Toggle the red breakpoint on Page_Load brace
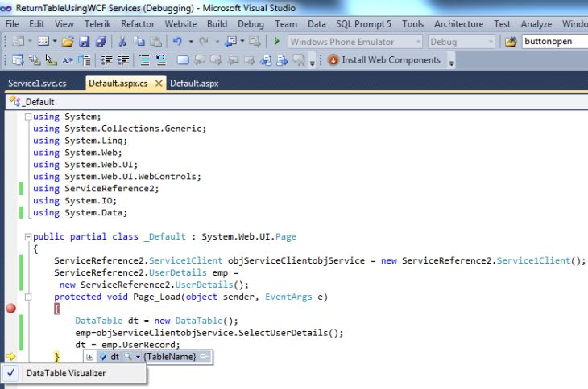The height and width of the screenshot is (389, 588). pos(11,309)
